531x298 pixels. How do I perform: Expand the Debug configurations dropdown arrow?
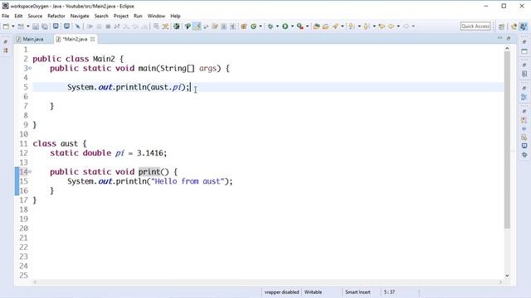(277, 26)
